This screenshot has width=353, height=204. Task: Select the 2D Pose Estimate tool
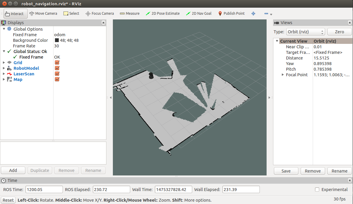[x=163, y=14]
